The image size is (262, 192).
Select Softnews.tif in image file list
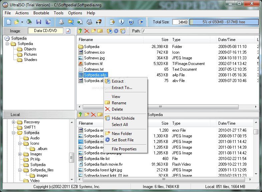pos(93,64)
